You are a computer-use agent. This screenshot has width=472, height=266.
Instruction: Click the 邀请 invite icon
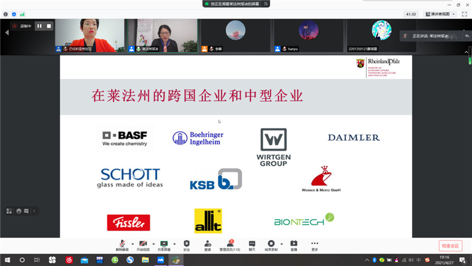(208, 243)
